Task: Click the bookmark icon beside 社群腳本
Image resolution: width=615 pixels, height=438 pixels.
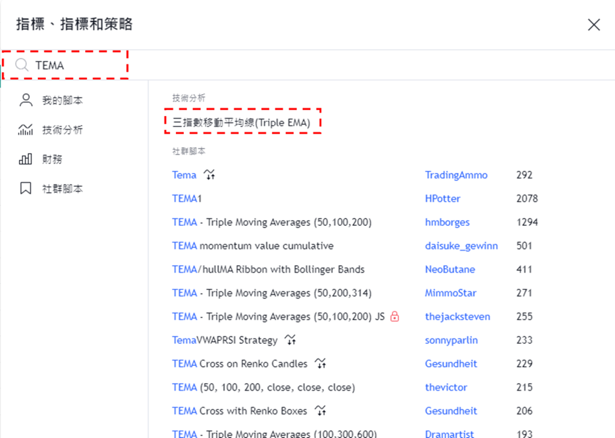Action: [x=26, y=189]
